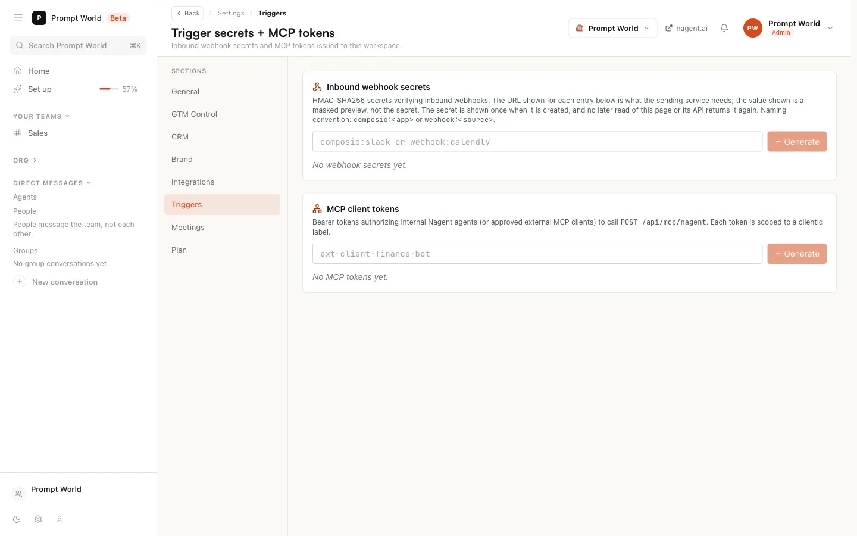The image size is (857, 536).
Task: Open the Prompt World workspace switcher
Action: pyautogui.click(x=613, y=28)
